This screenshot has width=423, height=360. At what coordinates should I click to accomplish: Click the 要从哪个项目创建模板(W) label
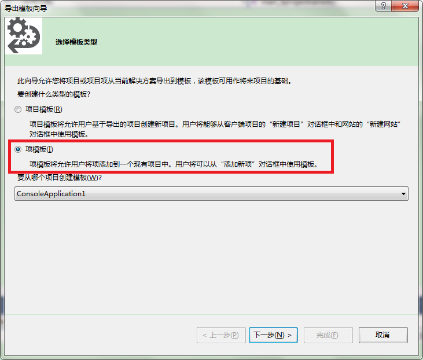tap(60, 178)
